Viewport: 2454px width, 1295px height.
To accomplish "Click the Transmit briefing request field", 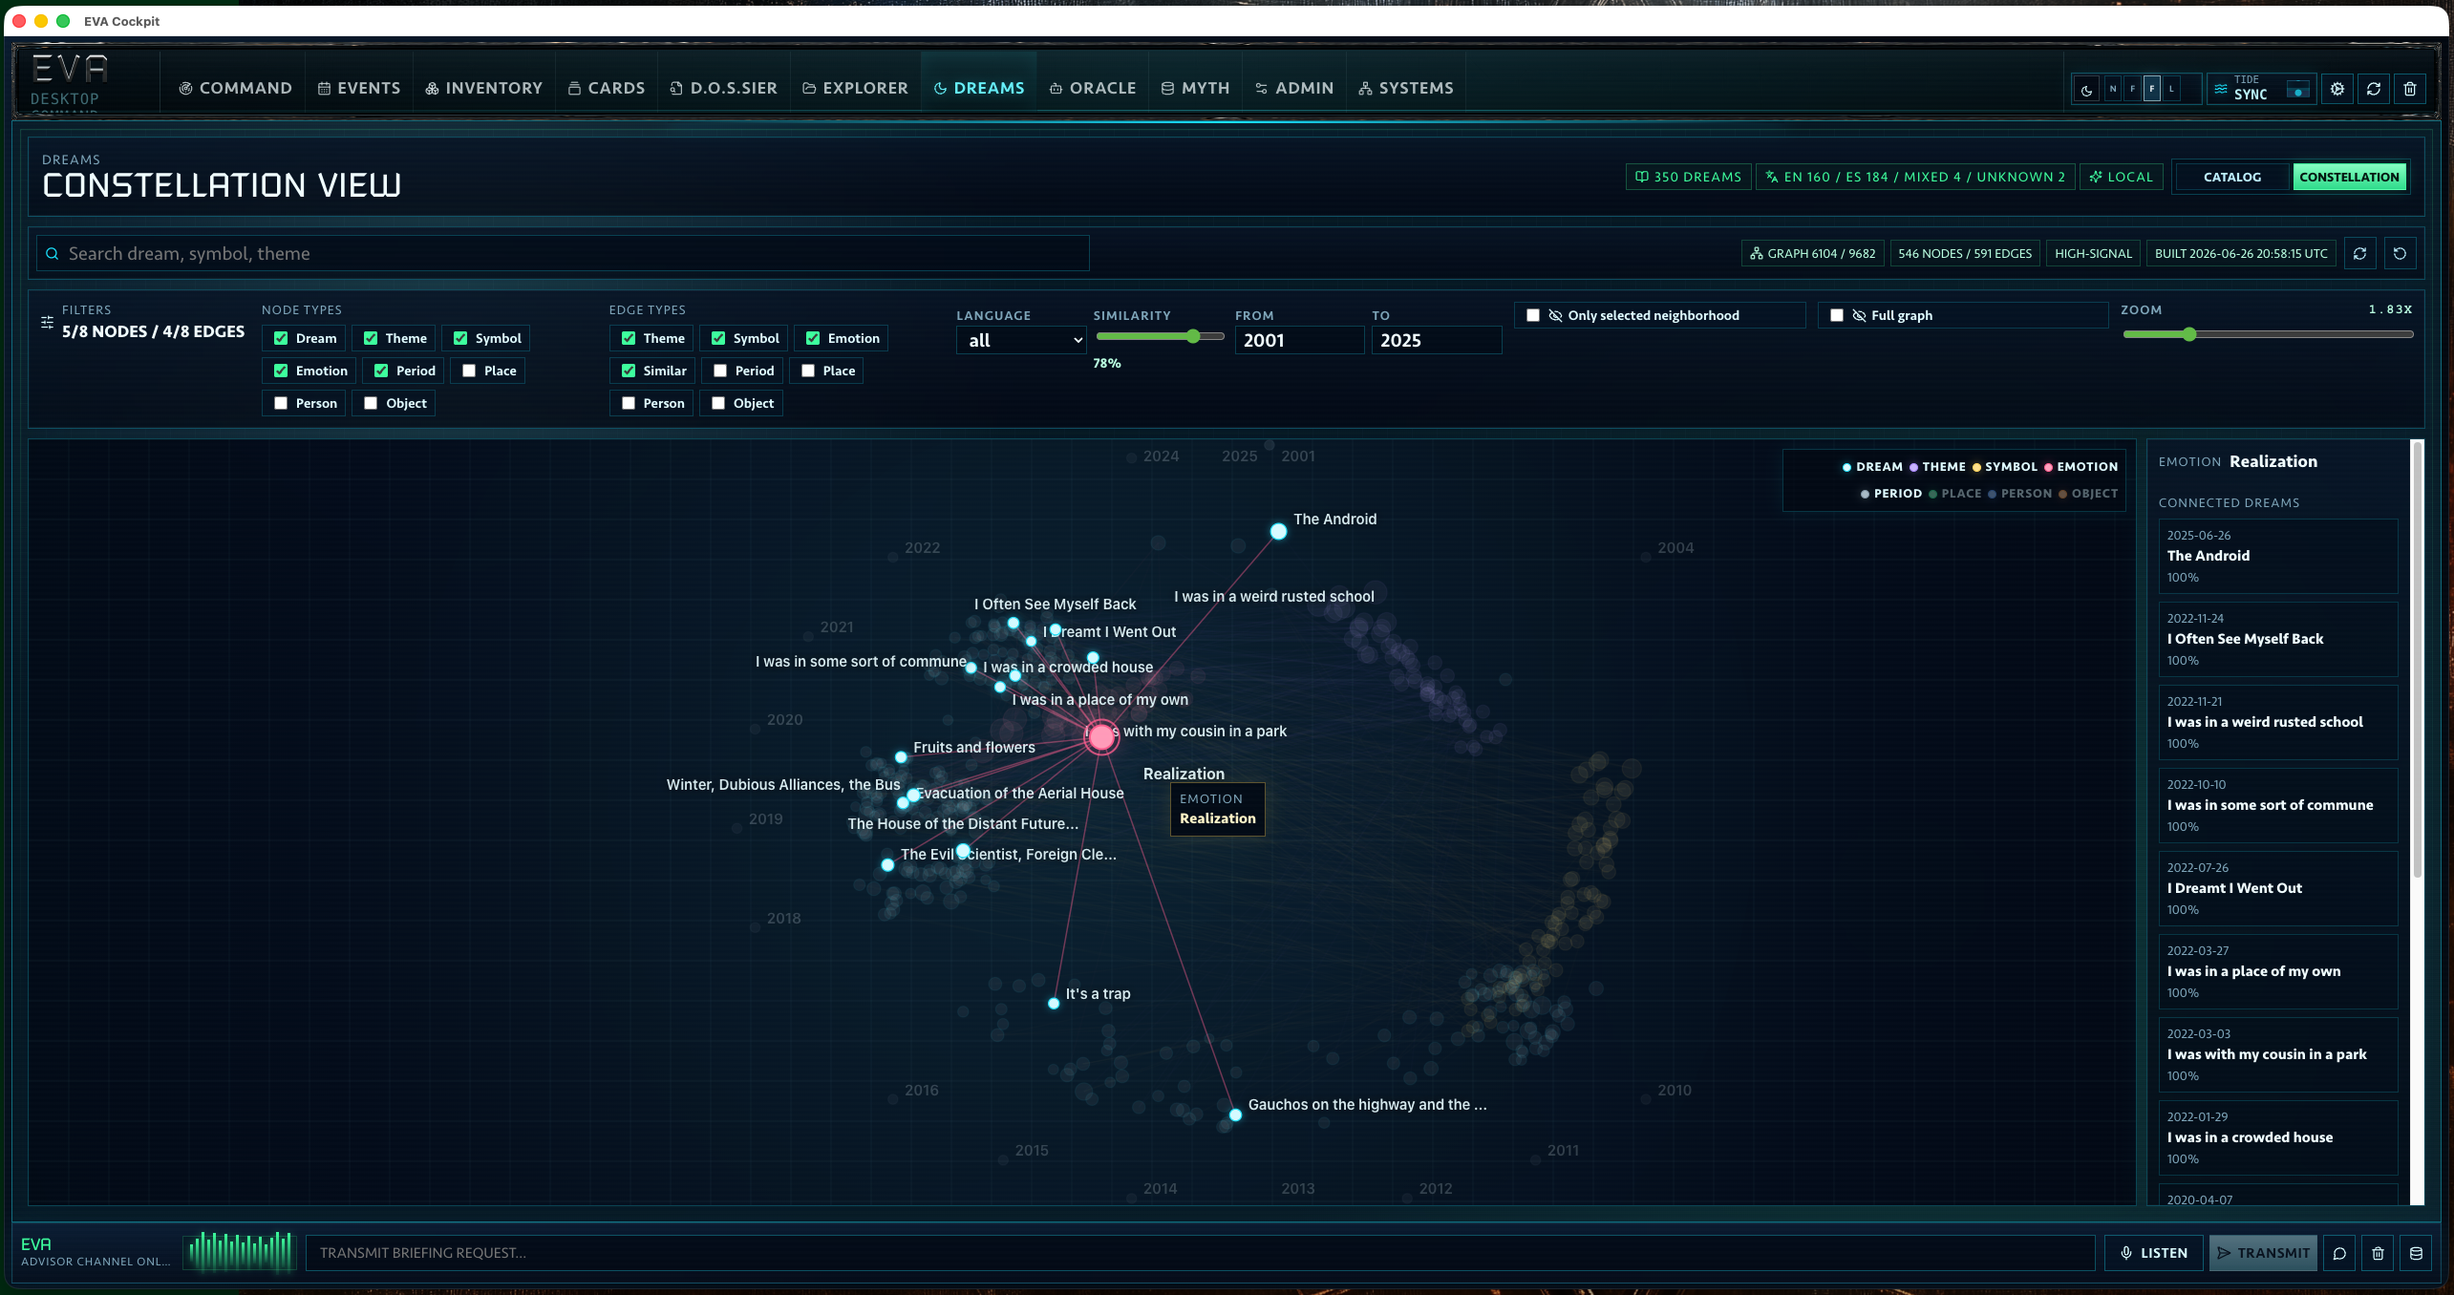I will [x=1200, y=1253].
